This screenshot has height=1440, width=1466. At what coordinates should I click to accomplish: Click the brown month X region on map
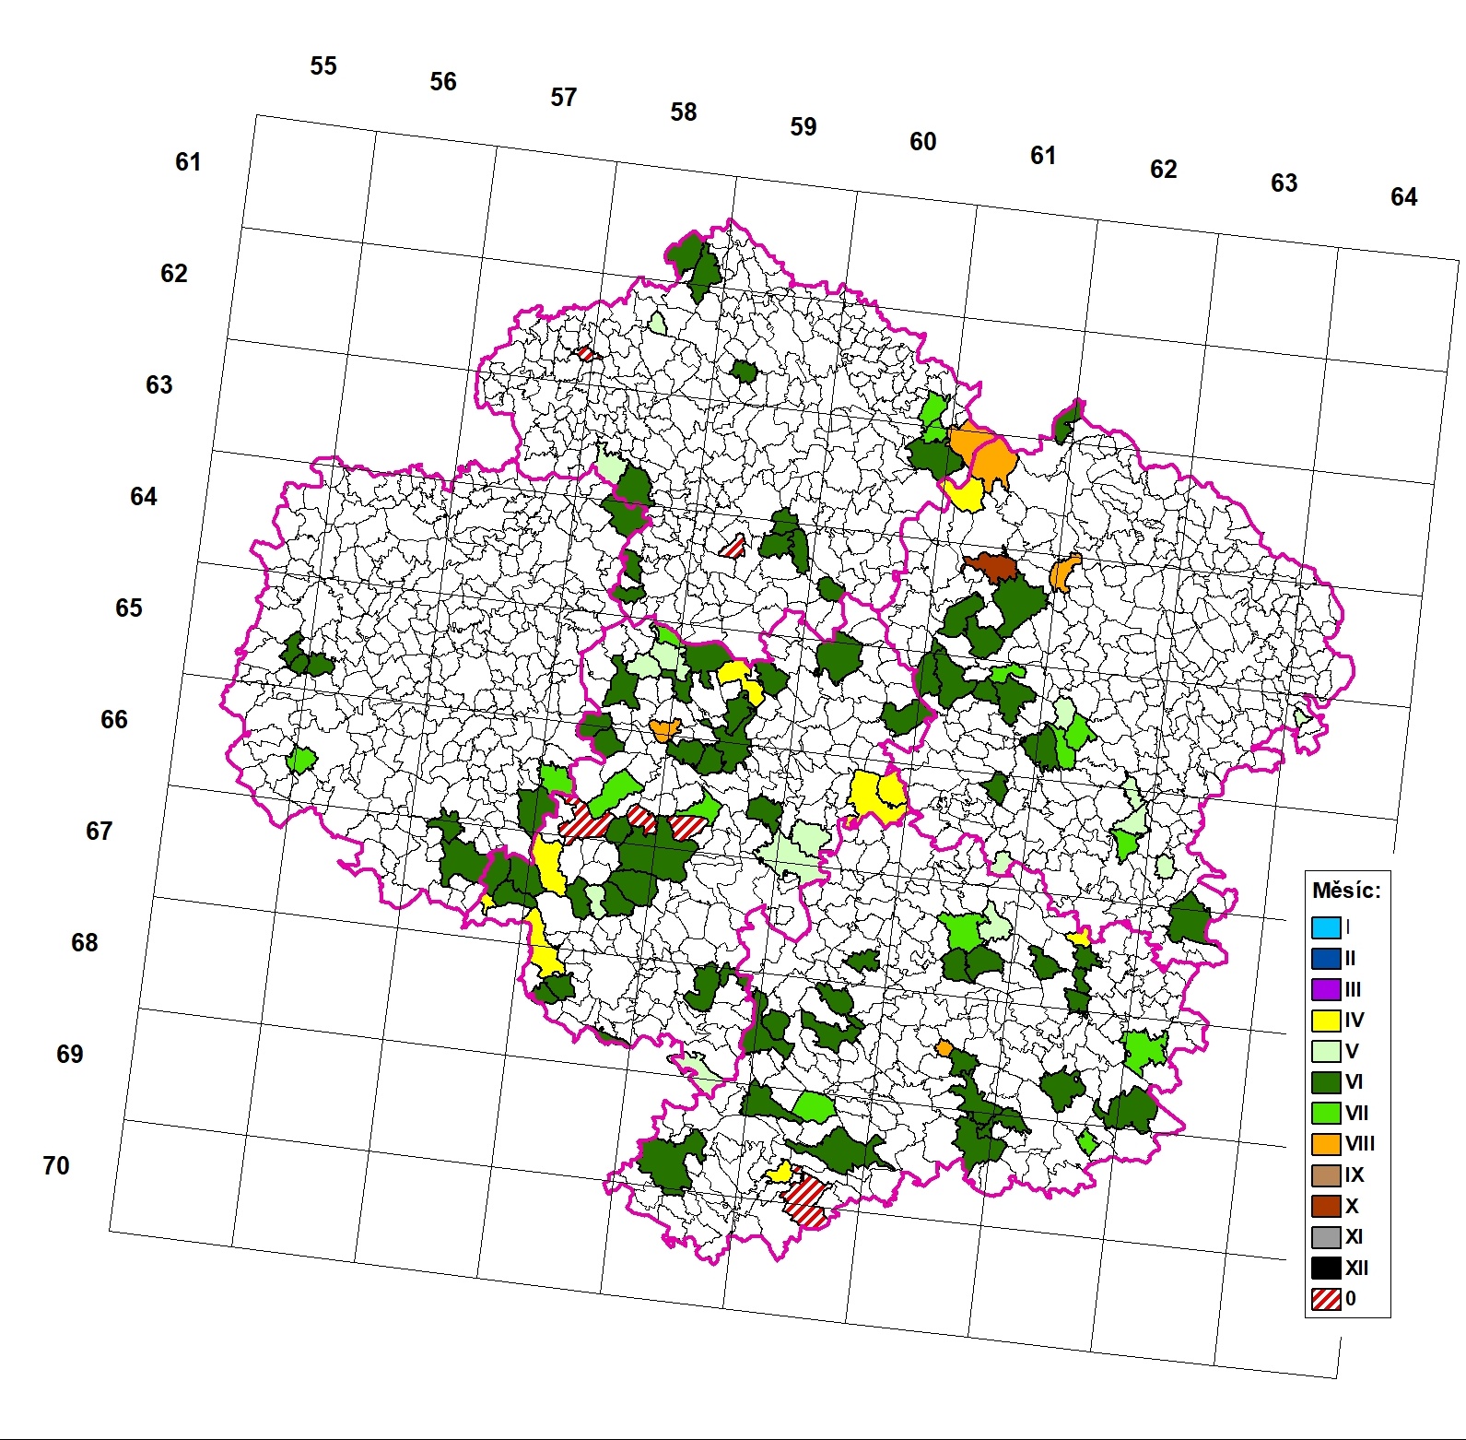[992, 566]
